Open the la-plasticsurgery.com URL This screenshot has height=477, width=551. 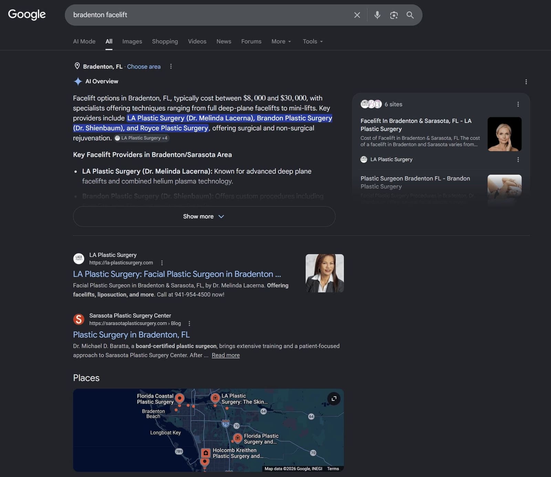tap(121, 262)
